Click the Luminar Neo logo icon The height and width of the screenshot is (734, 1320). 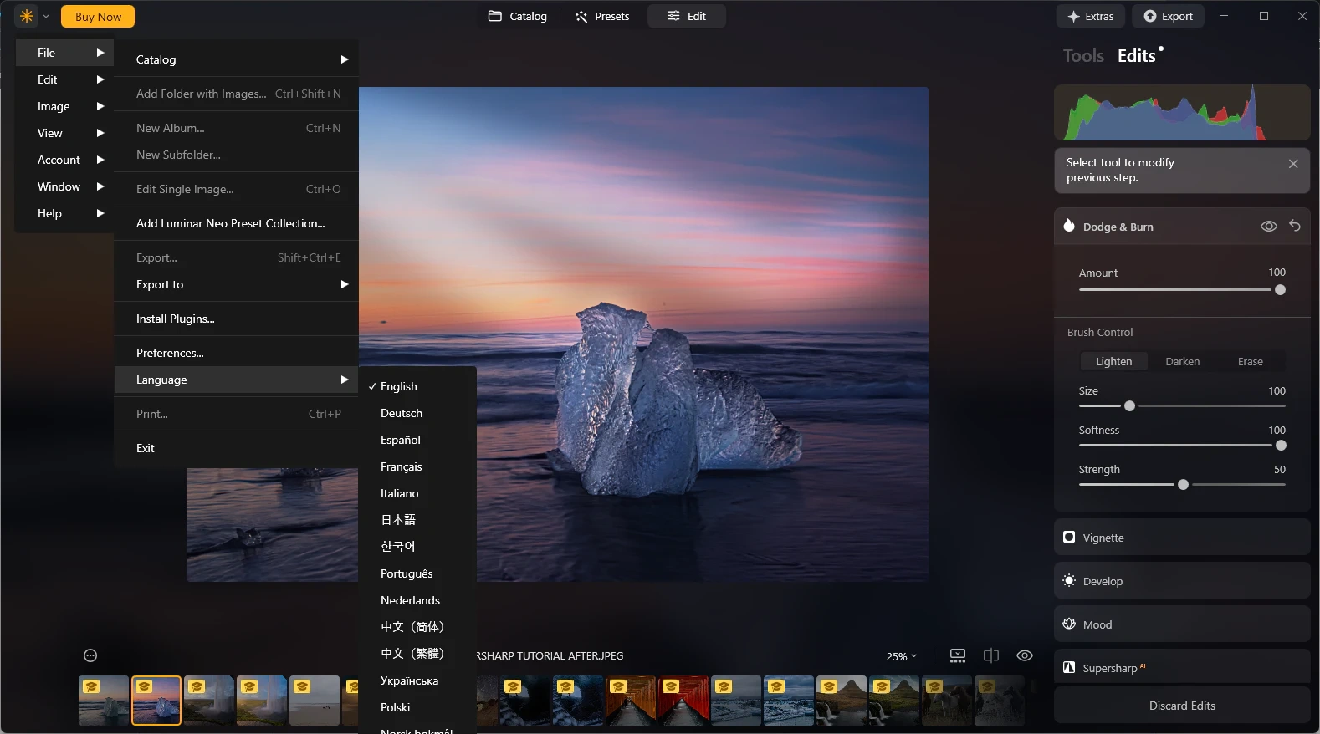27,16
